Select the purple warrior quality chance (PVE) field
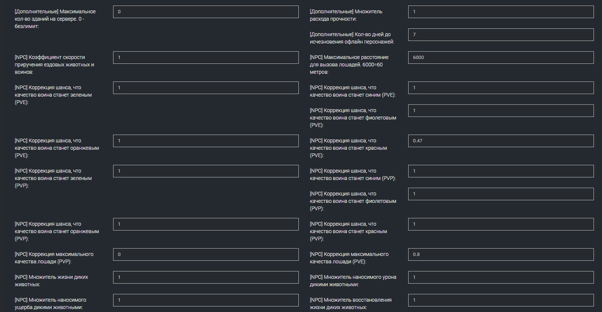The height and width of the screenshot is (312, 602). click(x=501, y=111)
